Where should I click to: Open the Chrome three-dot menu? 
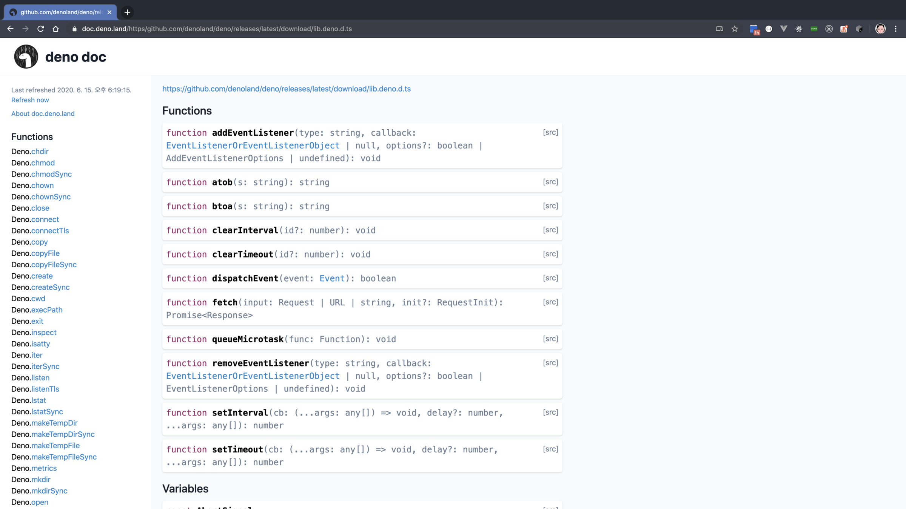(x=895, y=29)
